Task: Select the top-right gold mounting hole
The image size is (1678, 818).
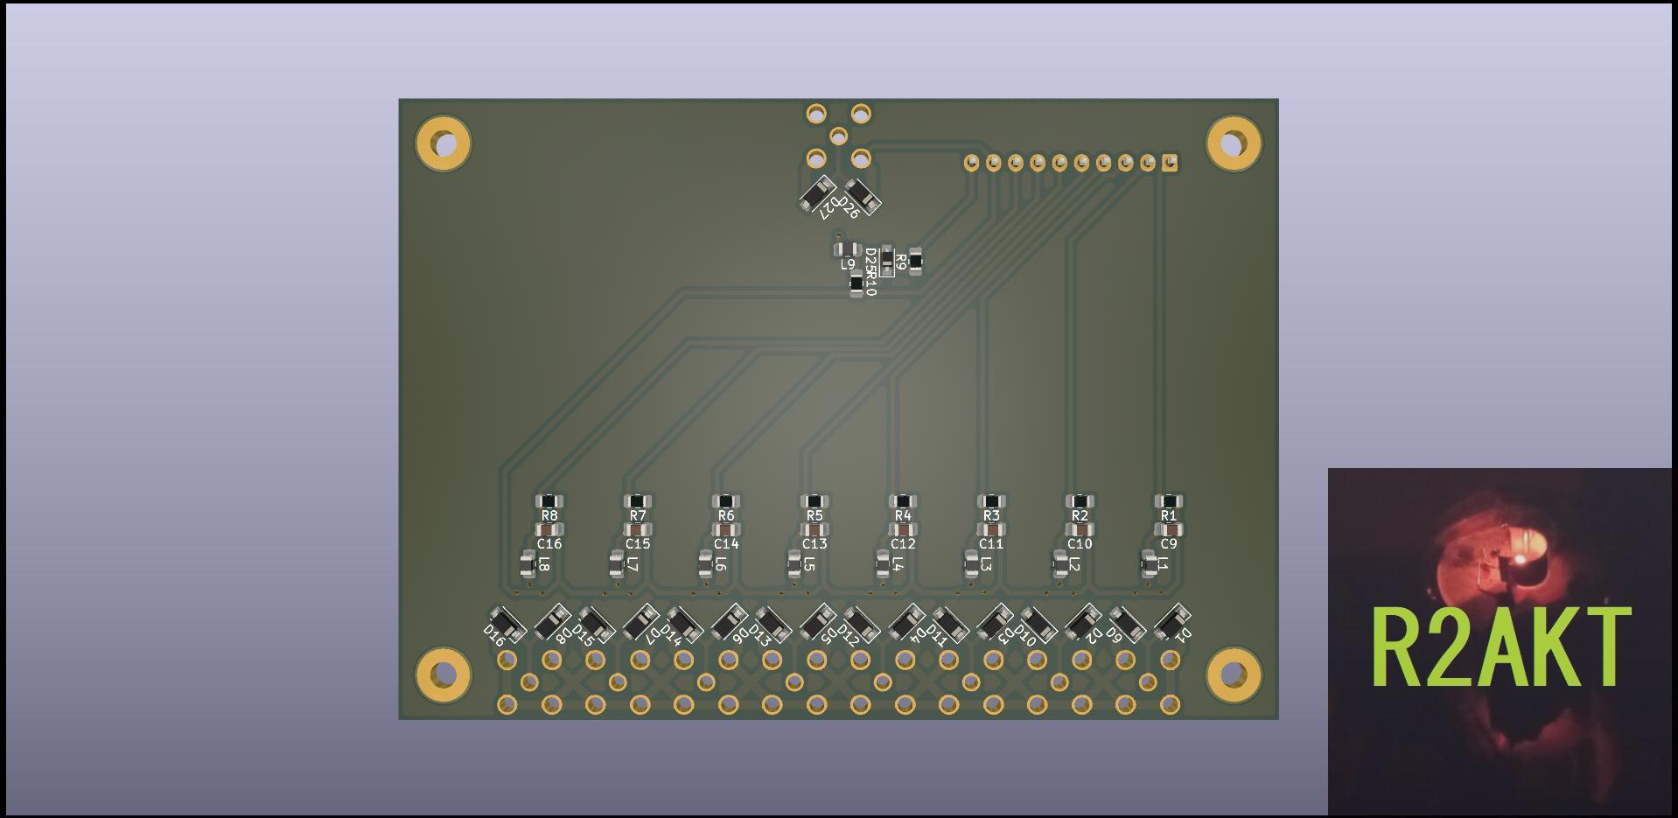Action: 1233,143
